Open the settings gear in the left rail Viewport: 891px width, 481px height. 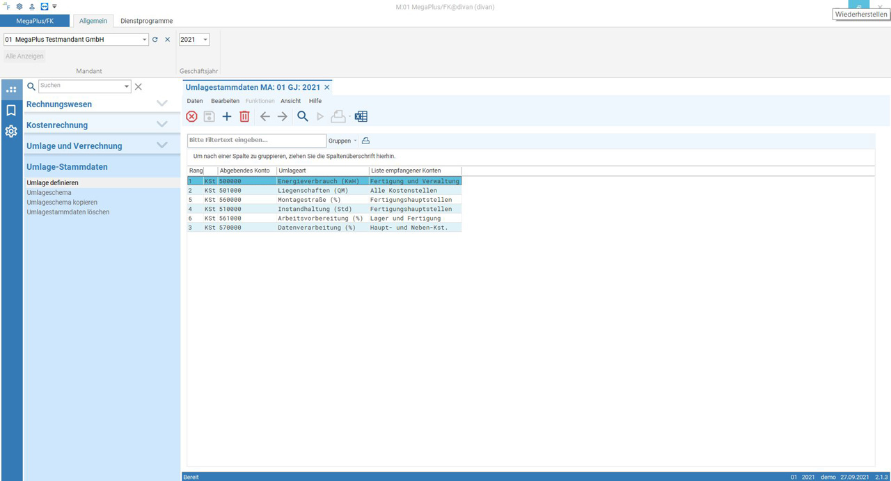click(11, 131)
